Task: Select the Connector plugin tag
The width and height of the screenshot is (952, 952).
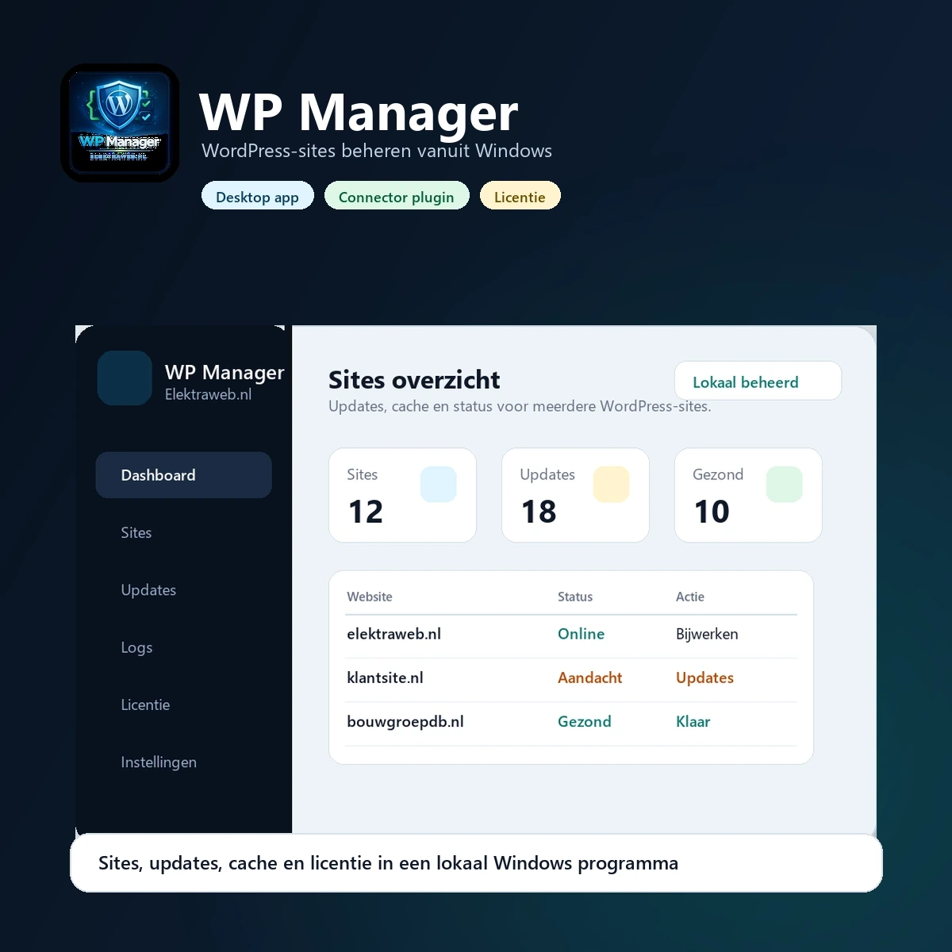Action: point(397,196)
